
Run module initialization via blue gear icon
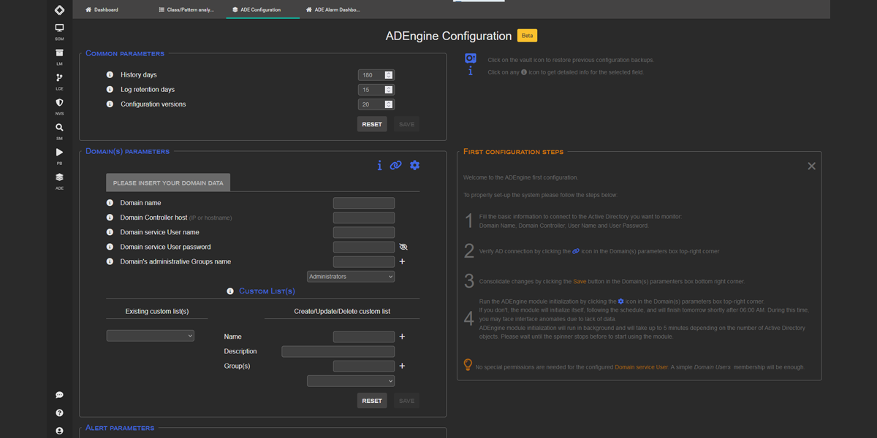click(414, 166)
